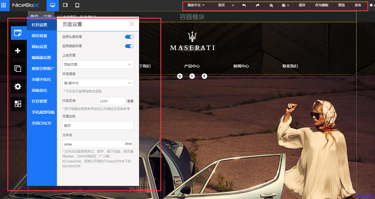Delete container using trash icon

(180, 76)
